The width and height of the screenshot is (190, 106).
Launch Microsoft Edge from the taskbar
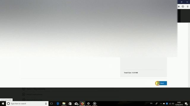(58, 103)
